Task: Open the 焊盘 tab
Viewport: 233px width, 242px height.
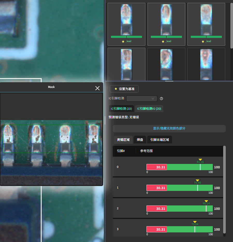Action: 140,140
